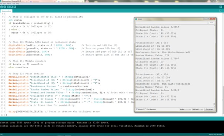This screenshot has width=224, height=136.
Task: Click the Send button in Serial Monitor
Action: pyautogui.click(x=211, y=23)
